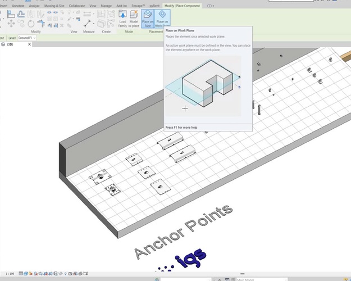Switch to the View ribbon tab
Screen dimensions: 351x281
[93, 6]
